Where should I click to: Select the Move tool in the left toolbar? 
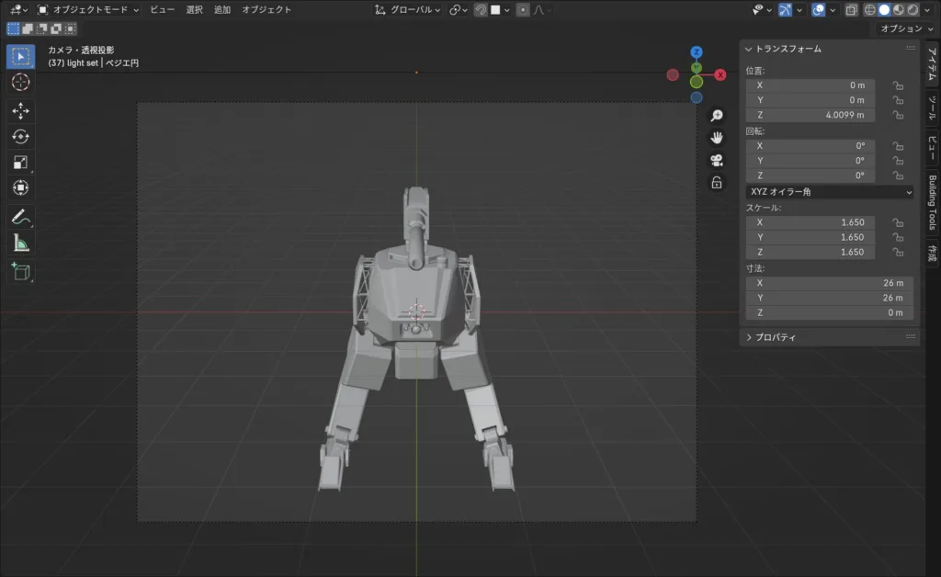point(20,110)
